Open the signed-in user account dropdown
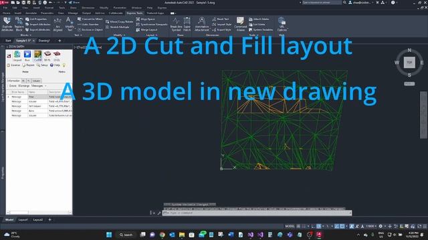 [x=361, y=3]
